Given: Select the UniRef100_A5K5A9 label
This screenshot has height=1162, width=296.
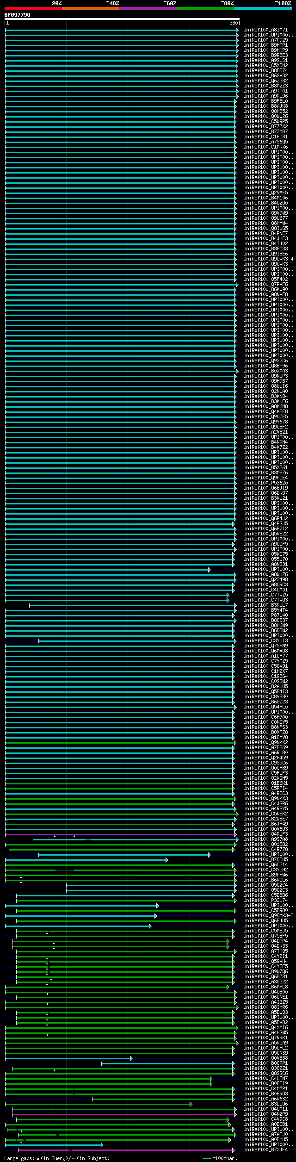Looking at the screenshot, I should point(265,1043).
